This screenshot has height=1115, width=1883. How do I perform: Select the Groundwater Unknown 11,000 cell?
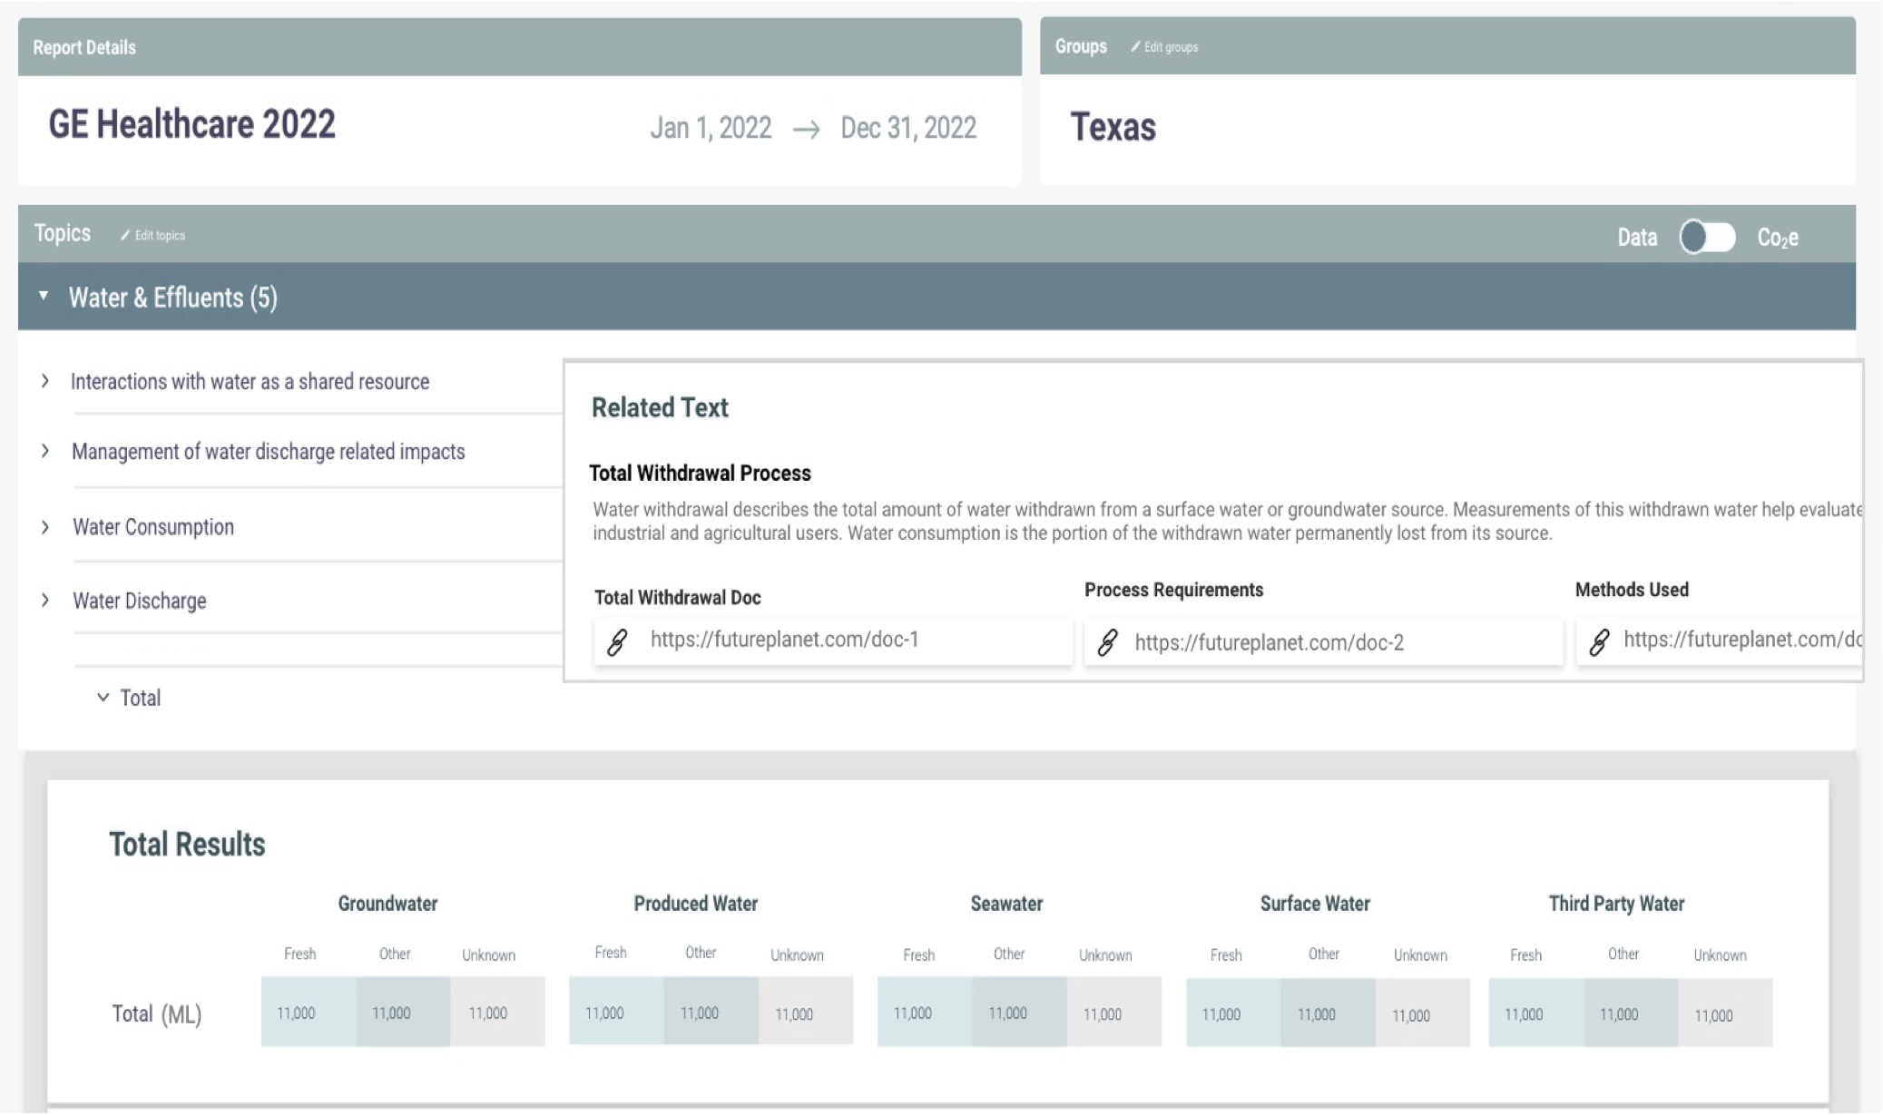point(497,1012)
